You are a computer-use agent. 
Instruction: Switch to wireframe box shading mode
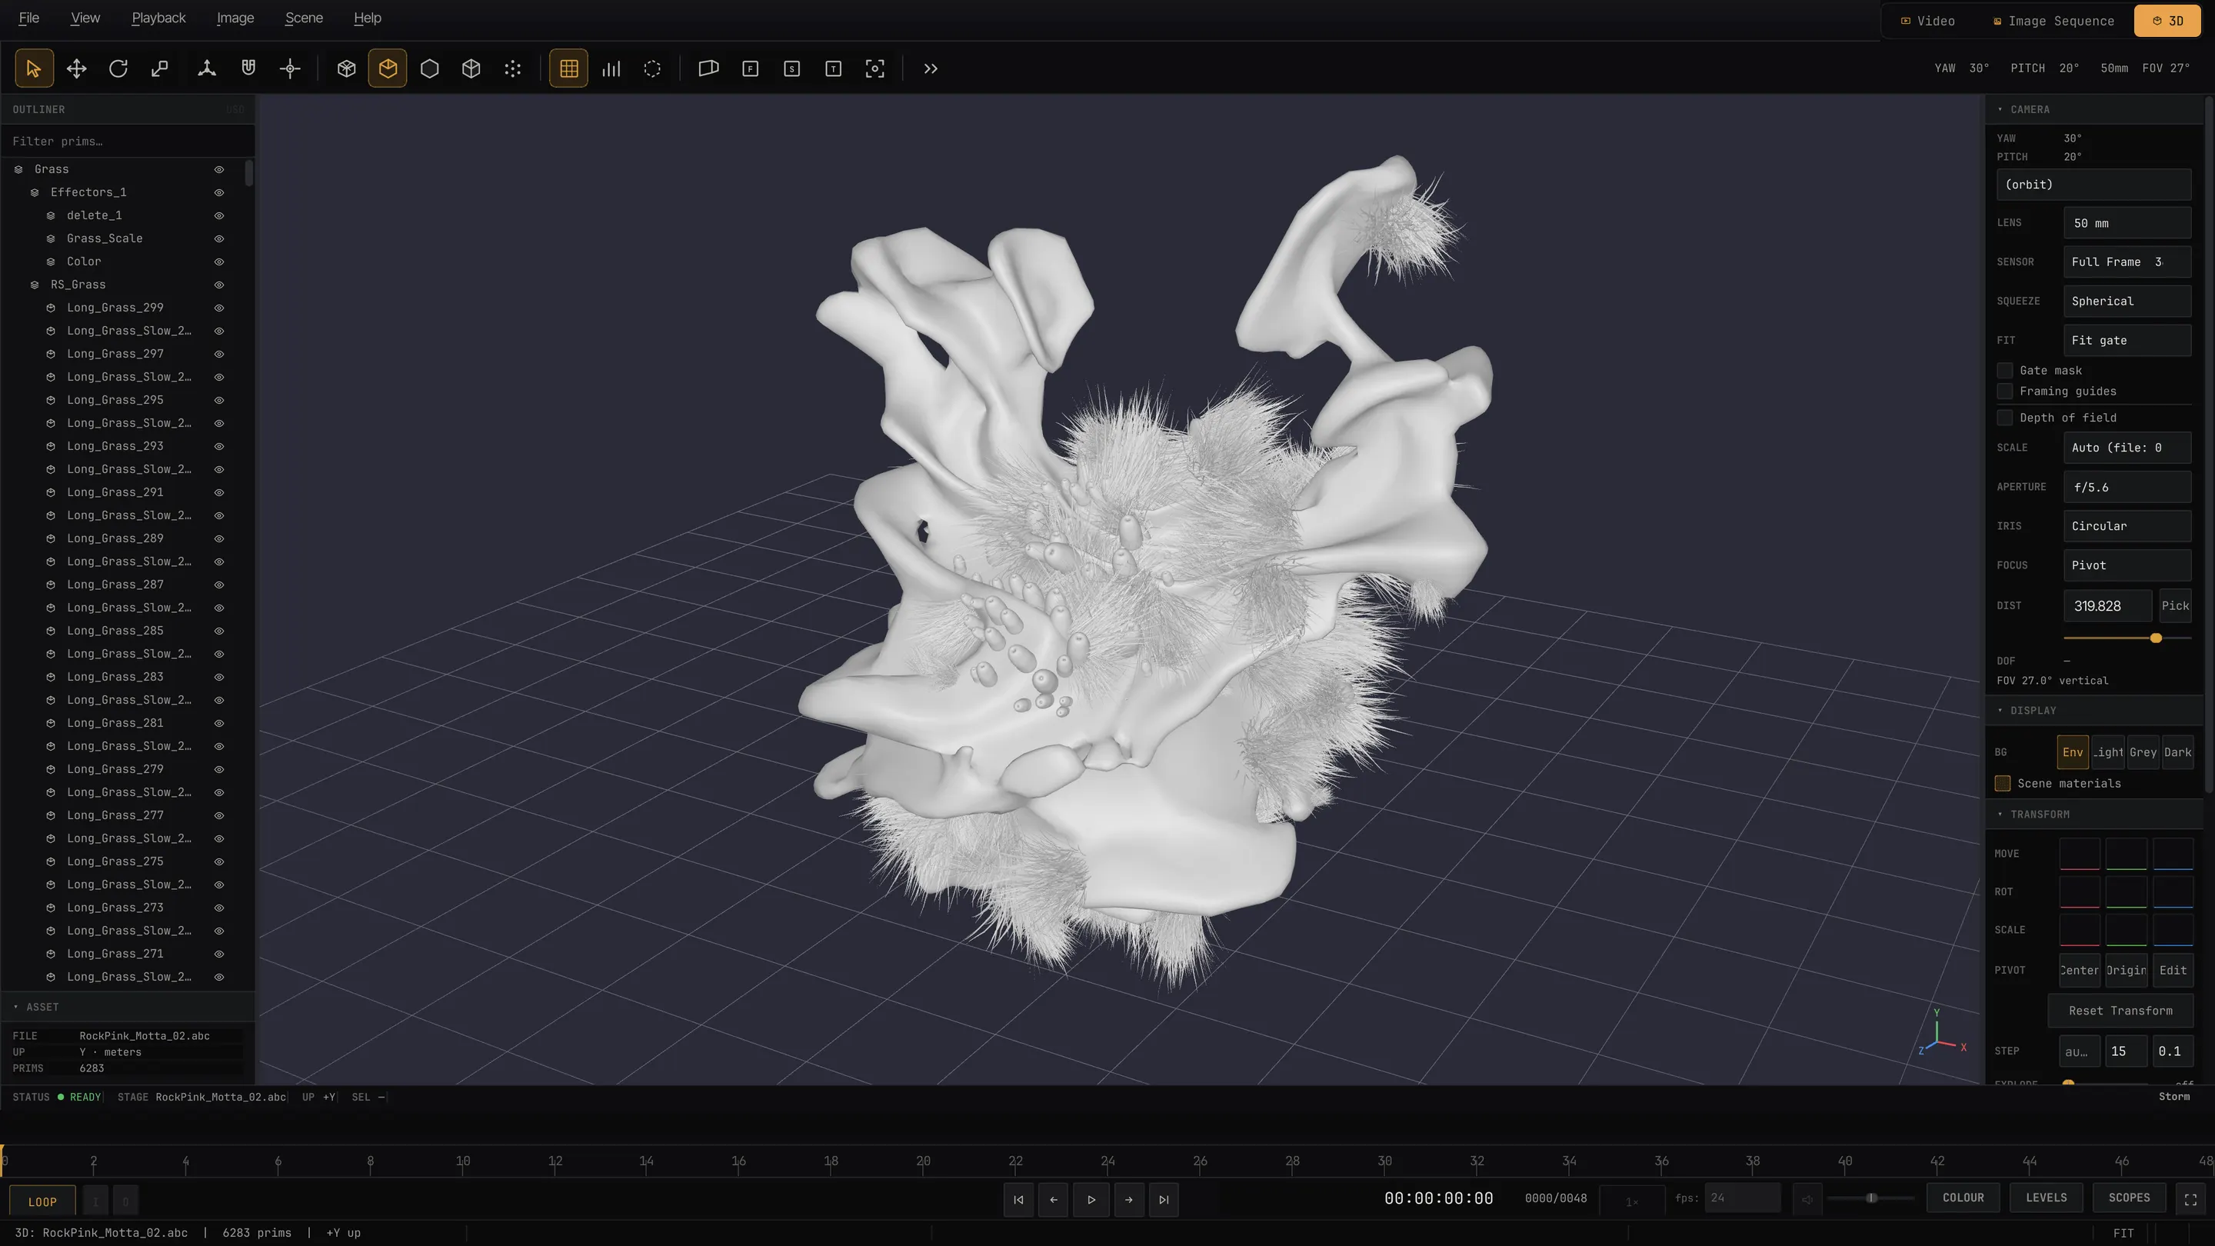pos(347,68)
